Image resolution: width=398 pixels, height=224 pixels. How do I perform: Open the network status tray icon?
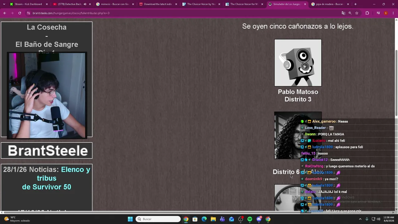373,219
